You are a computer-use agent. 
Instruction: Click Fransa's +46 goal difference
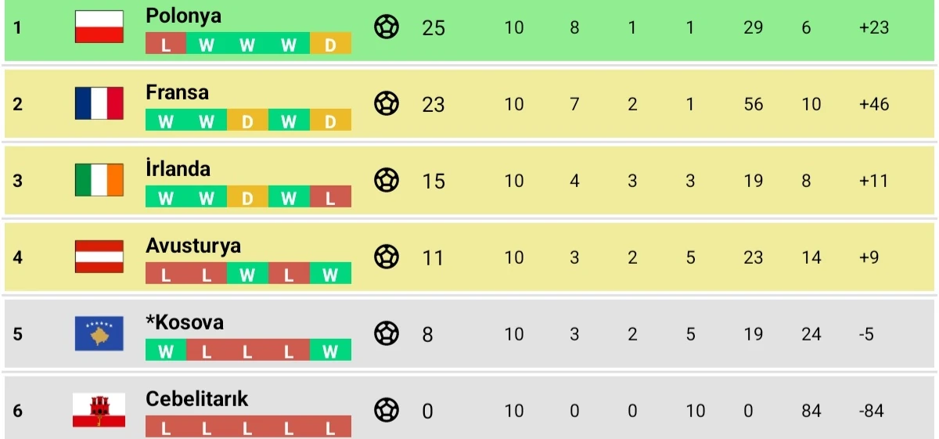coord(873,104)
